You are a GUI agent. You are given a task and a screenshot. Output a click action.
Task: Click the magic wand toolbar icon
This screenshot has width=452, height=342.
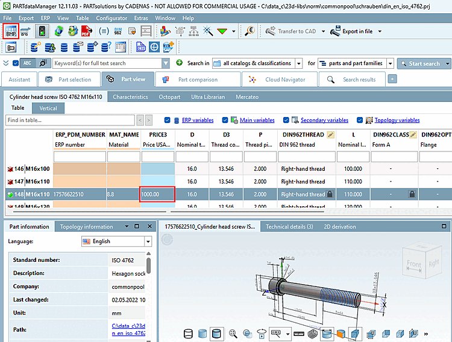click(x=208, y=31)
